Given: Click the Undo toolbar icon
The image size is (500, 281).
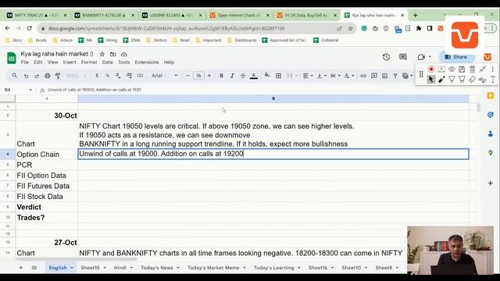Looking at the screenshot, I should [26, 76].
